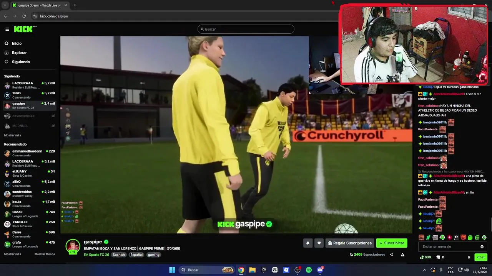Viewport: 492px width, 276px height.
Task: Open Discord from the taskbar
Action: point(320,270)
